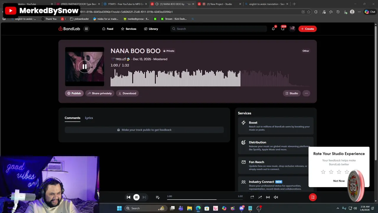
Task: Open browser Copilot Chat button
Action: 370,12
